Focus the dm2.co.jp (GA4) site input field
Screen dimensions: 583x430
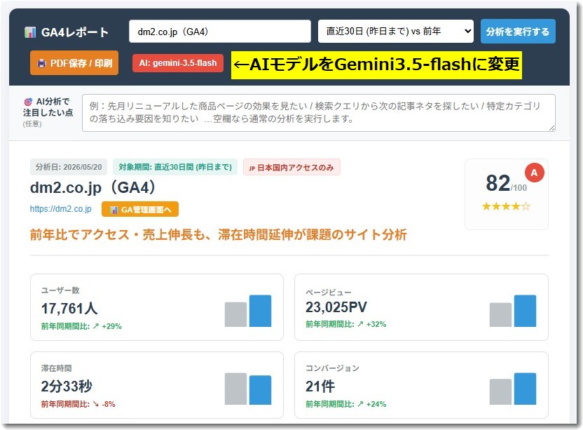click(220, 32)
